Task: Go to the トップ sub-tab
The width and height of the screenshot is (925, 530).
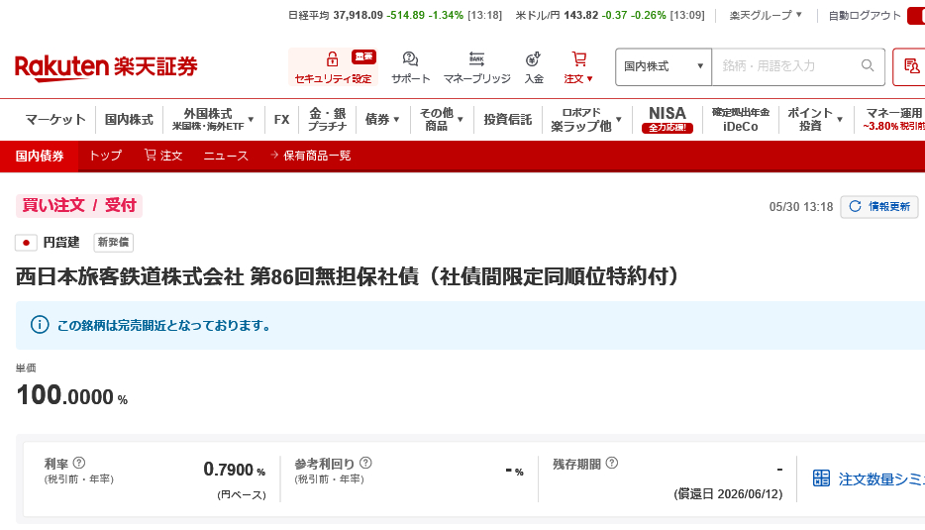Action: click(x=105, y=156)
